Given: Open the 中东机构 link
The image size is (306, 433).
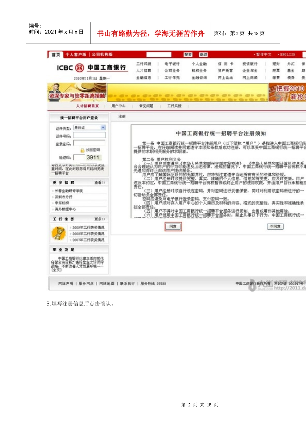Looking at the screenshot, I should point(62,203).
